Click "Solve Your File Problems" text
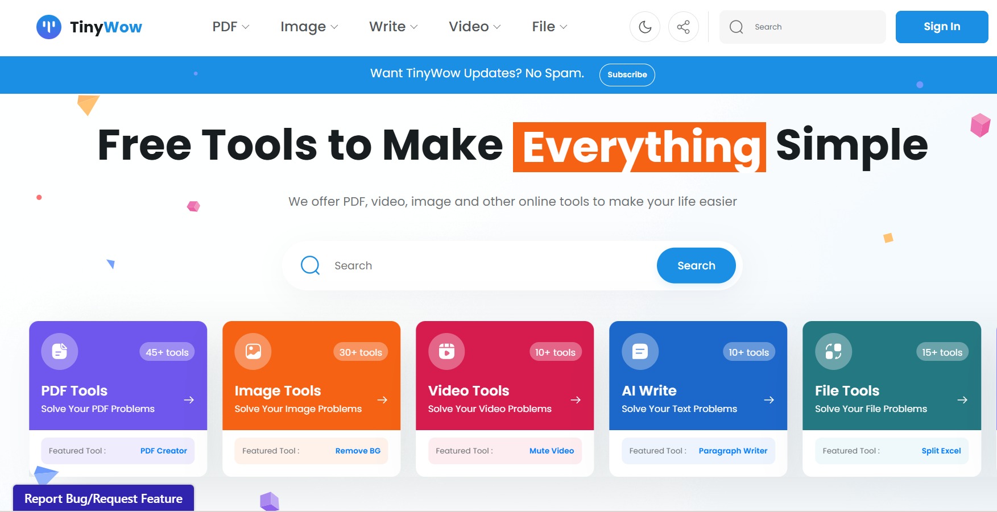The width and height of the screenshot is (997, 512). 871,409
